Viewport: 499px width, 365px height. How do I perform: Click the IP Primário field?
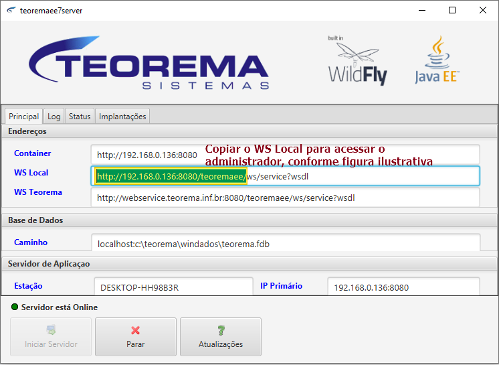(403, 287)
